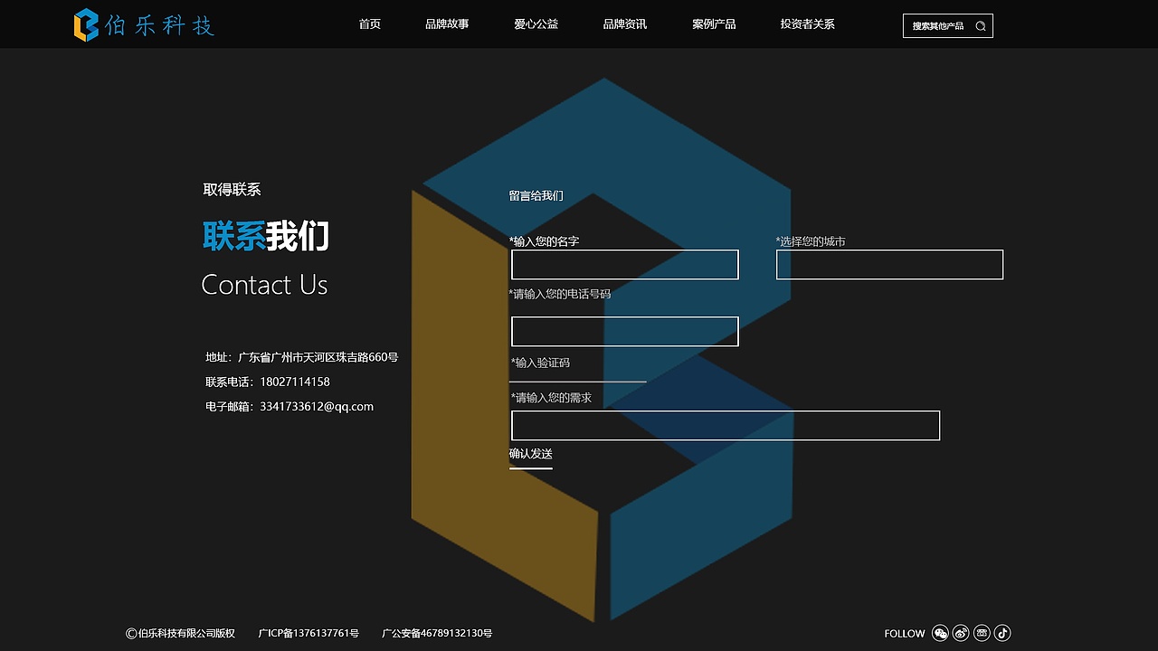Open the 爱心公益 menu item
The image size is (1158, 651).
(536, 24)
